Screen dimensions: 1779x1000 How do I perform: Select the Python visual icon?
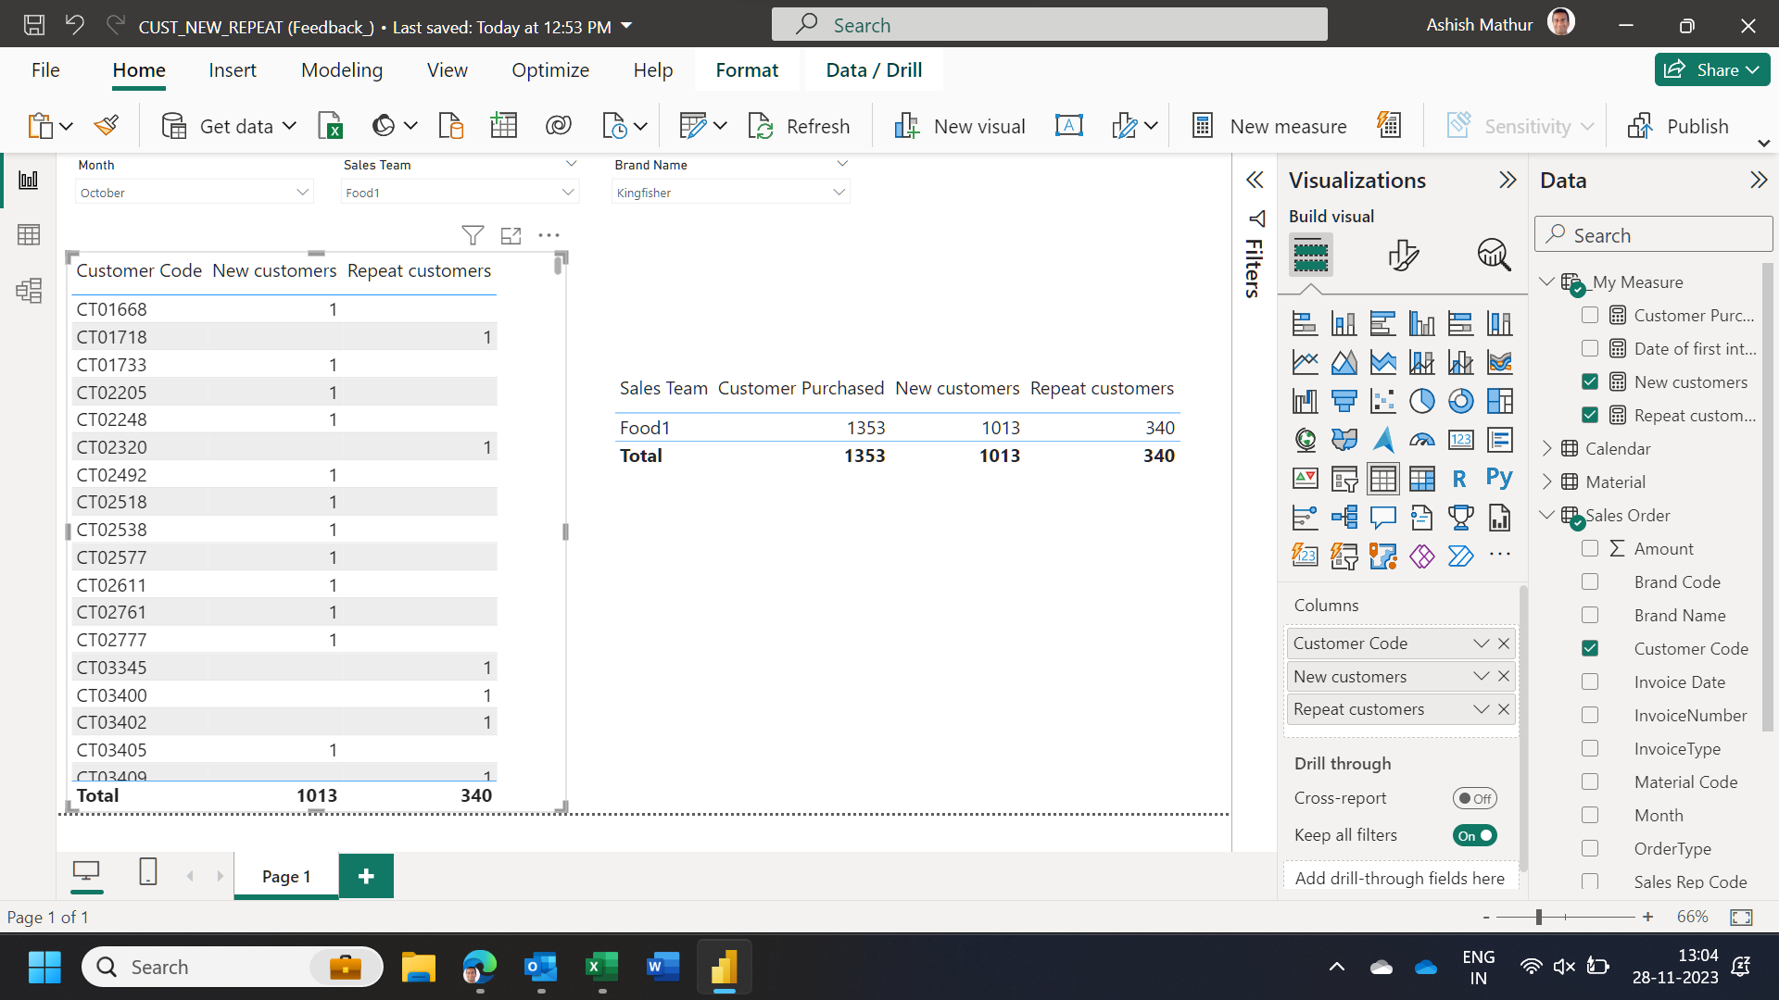click(1499, 479)
